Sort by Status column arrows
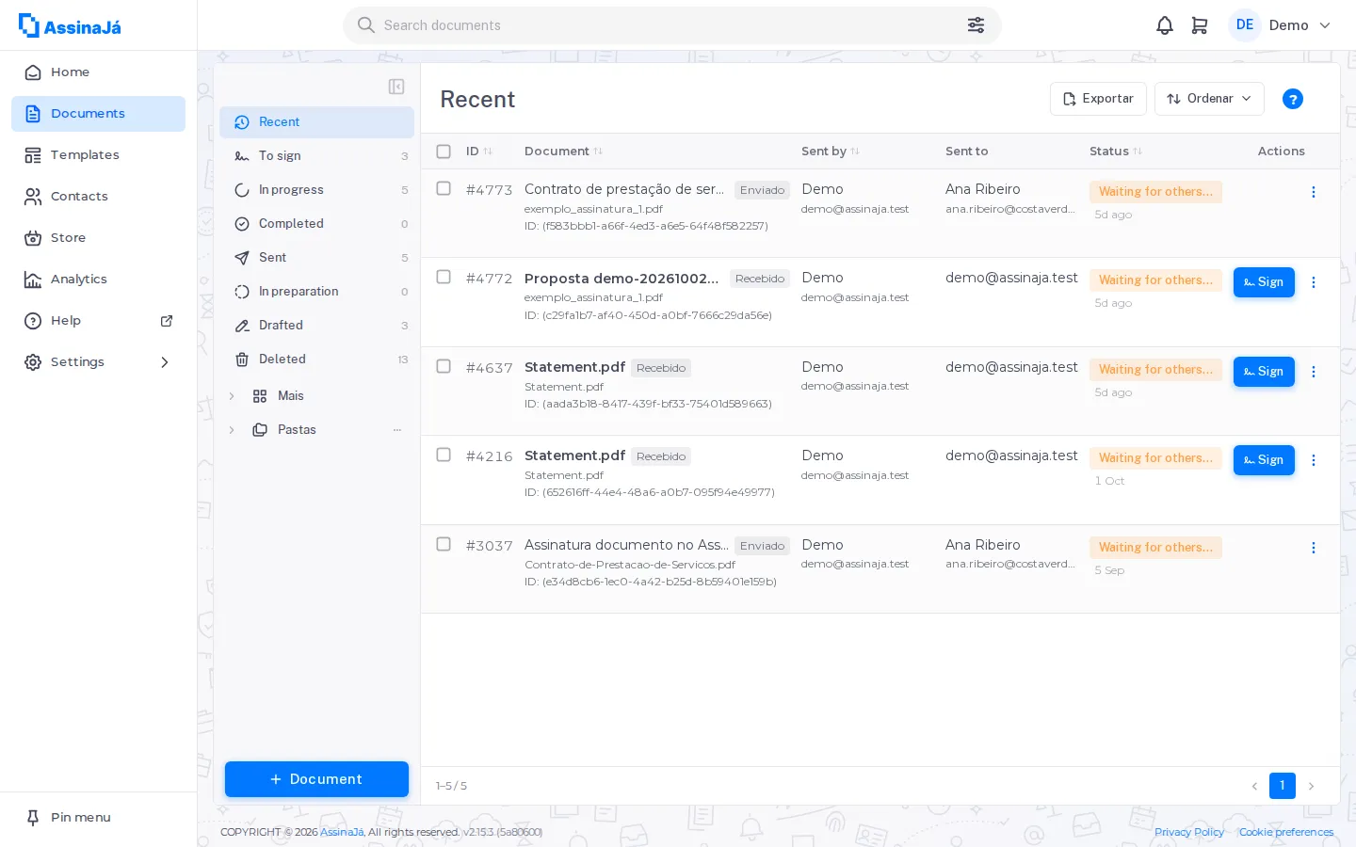The height and width of the screenshot is (847, 1356). (1138, 152)
